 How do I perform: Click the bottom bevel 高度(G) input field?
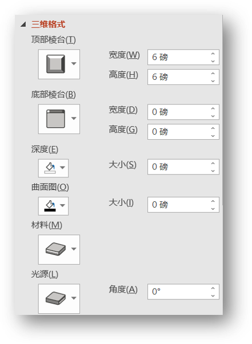(x=183, y=132)
